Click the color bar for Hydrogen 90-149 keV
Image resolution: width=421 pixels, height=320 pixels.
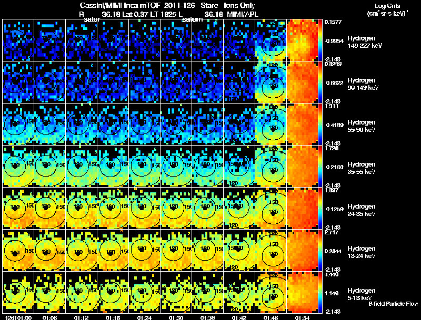click(320, 82)
